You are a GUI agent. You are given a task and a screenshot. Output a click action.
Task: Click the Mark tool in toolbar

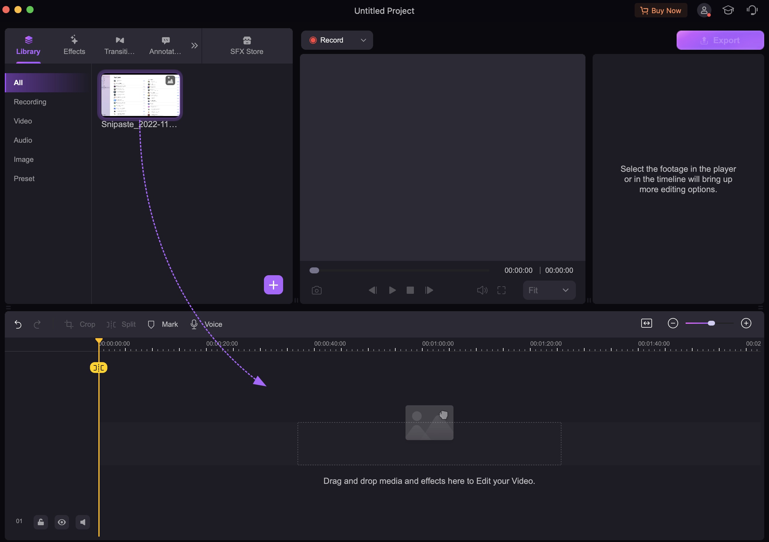click(163, 323)
